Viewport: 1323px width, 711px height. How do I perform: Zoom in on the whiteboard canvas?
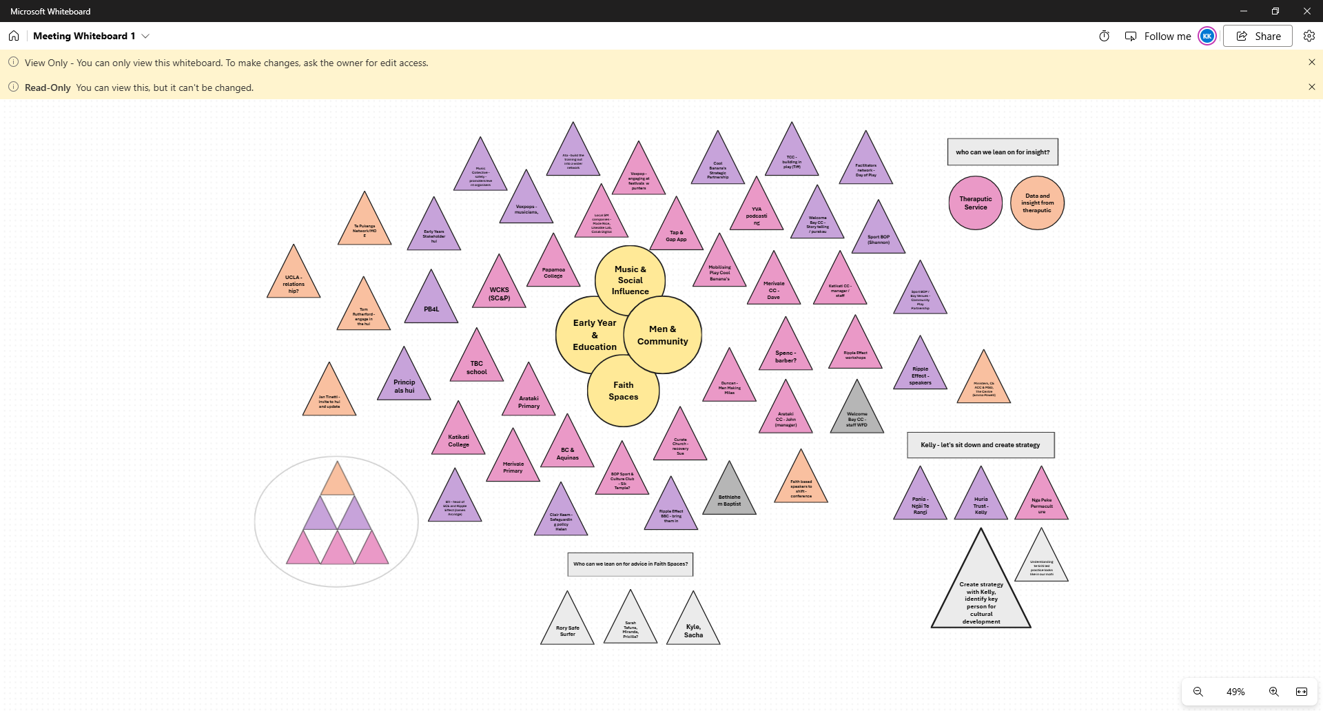coord(1274,692)
